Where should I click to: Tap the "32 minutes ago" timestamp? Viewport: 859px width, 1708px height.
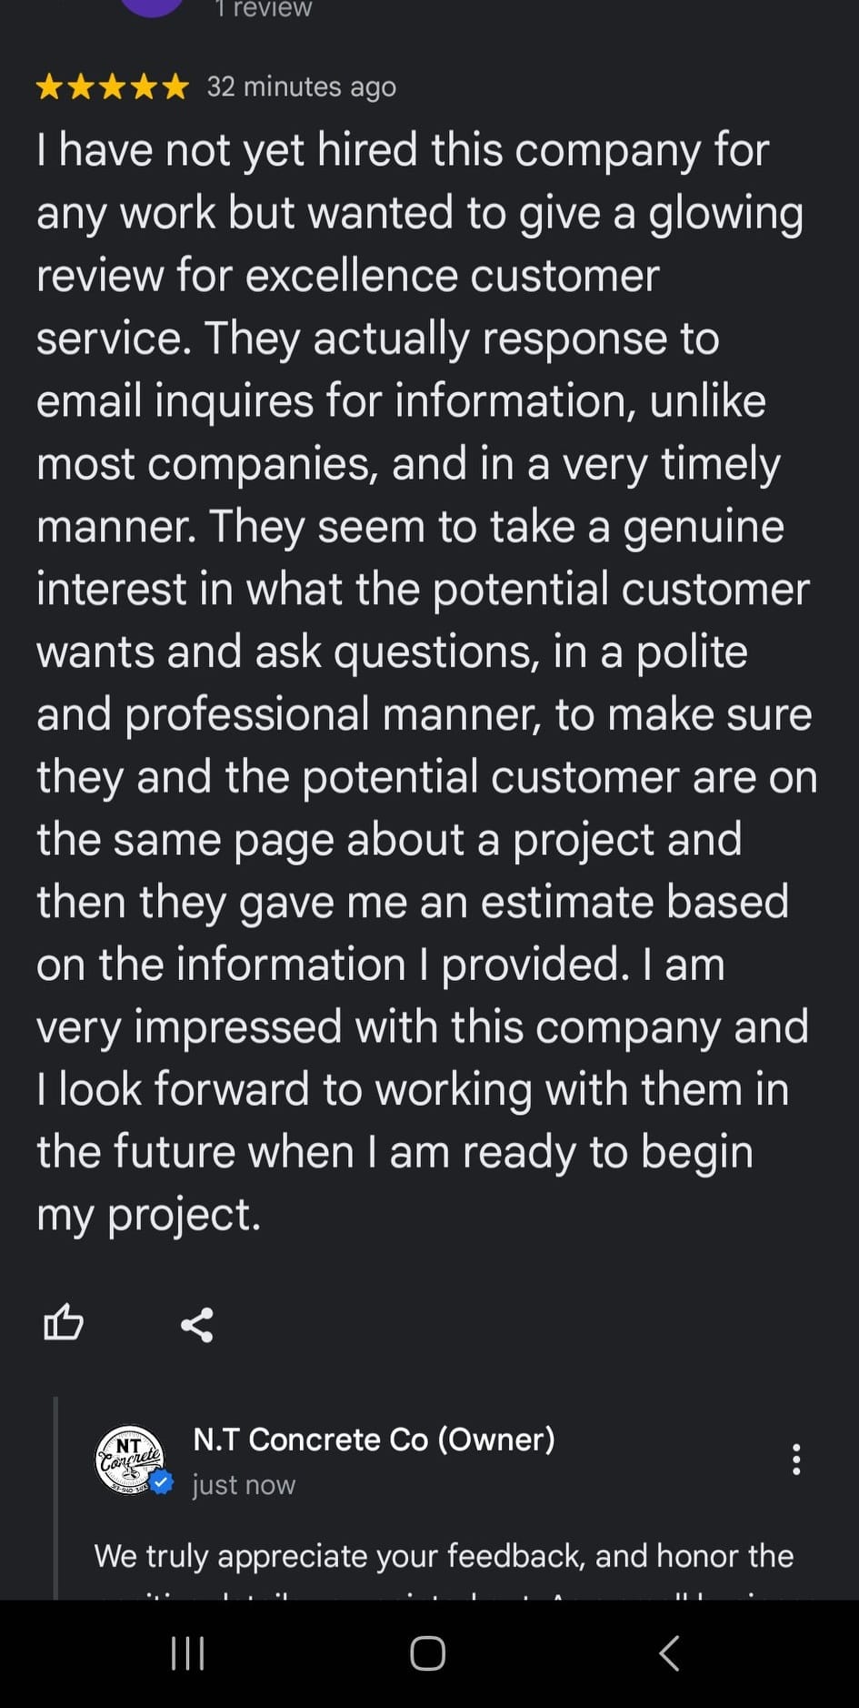[302, 87]
